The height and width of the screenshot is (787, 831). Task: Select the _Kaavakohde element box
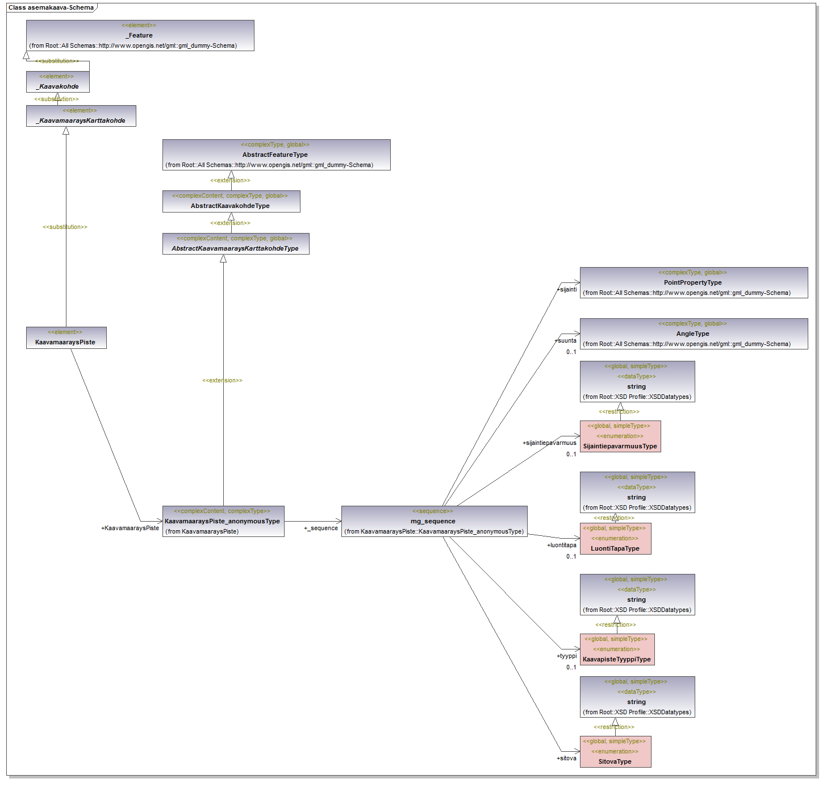(58, 82)
